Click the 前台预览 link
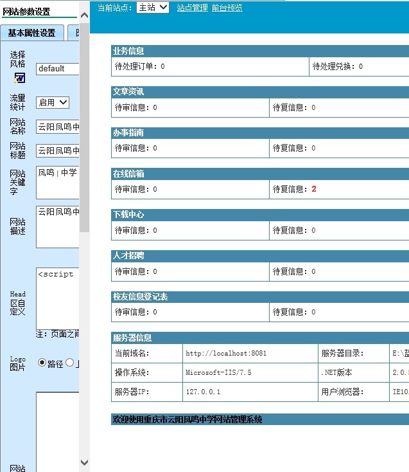Viewport: 409px width, 472px height. pyautogui.click(x=227, y=8)
